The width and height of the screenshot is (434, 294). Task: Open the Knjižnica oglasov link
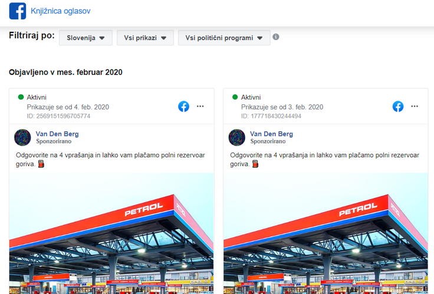tap(60, 11)
